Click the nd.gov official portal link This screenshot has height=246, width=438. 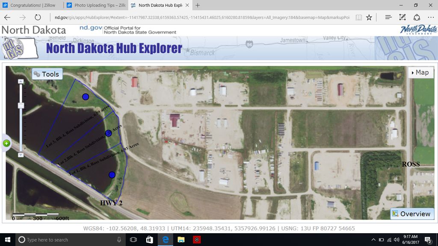91,28
